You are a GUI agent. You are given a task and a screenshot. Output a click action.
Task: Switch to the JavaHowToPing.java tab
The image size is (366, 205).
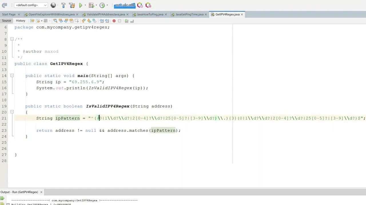click(150, 14)
